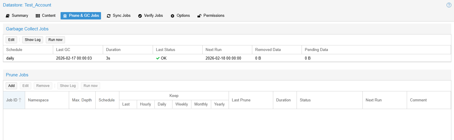Image resolution: width=454 pixels, height=140 pixels.
Task: Go to the Verify Jobs tab
Action: (x=150, y=16)
